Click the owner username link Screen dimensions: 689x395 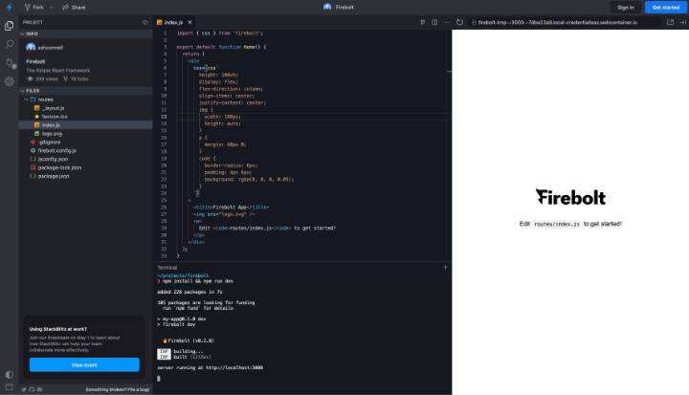coord(50,48)
